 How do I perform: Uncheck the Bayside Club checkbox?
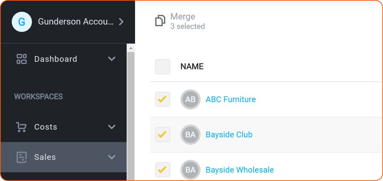163,135
